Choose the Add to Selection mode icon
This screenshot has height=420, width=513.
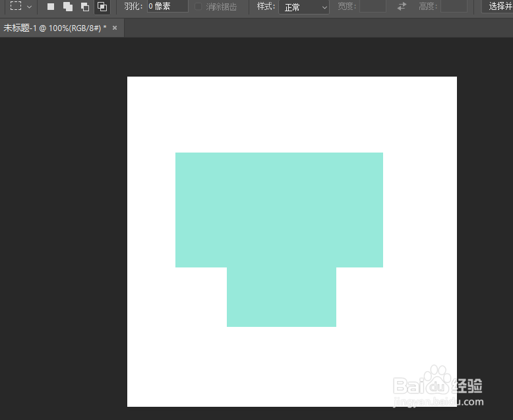pos(68,7)
